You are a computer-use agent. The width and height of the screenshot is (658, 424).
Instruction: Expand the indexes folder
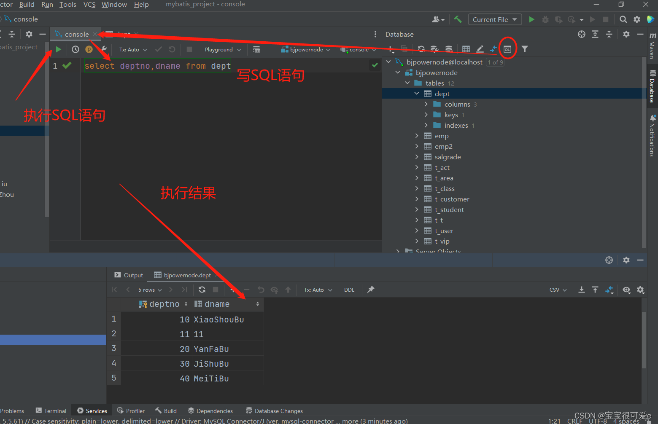[x=426, y=125]
